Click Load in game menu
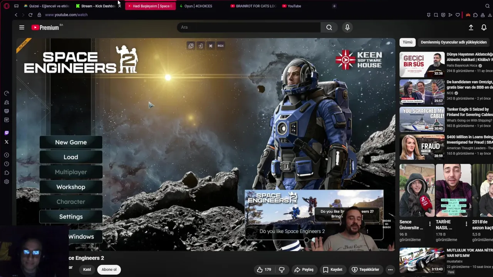This screenshot has height=277, width=493. (71, 157)
